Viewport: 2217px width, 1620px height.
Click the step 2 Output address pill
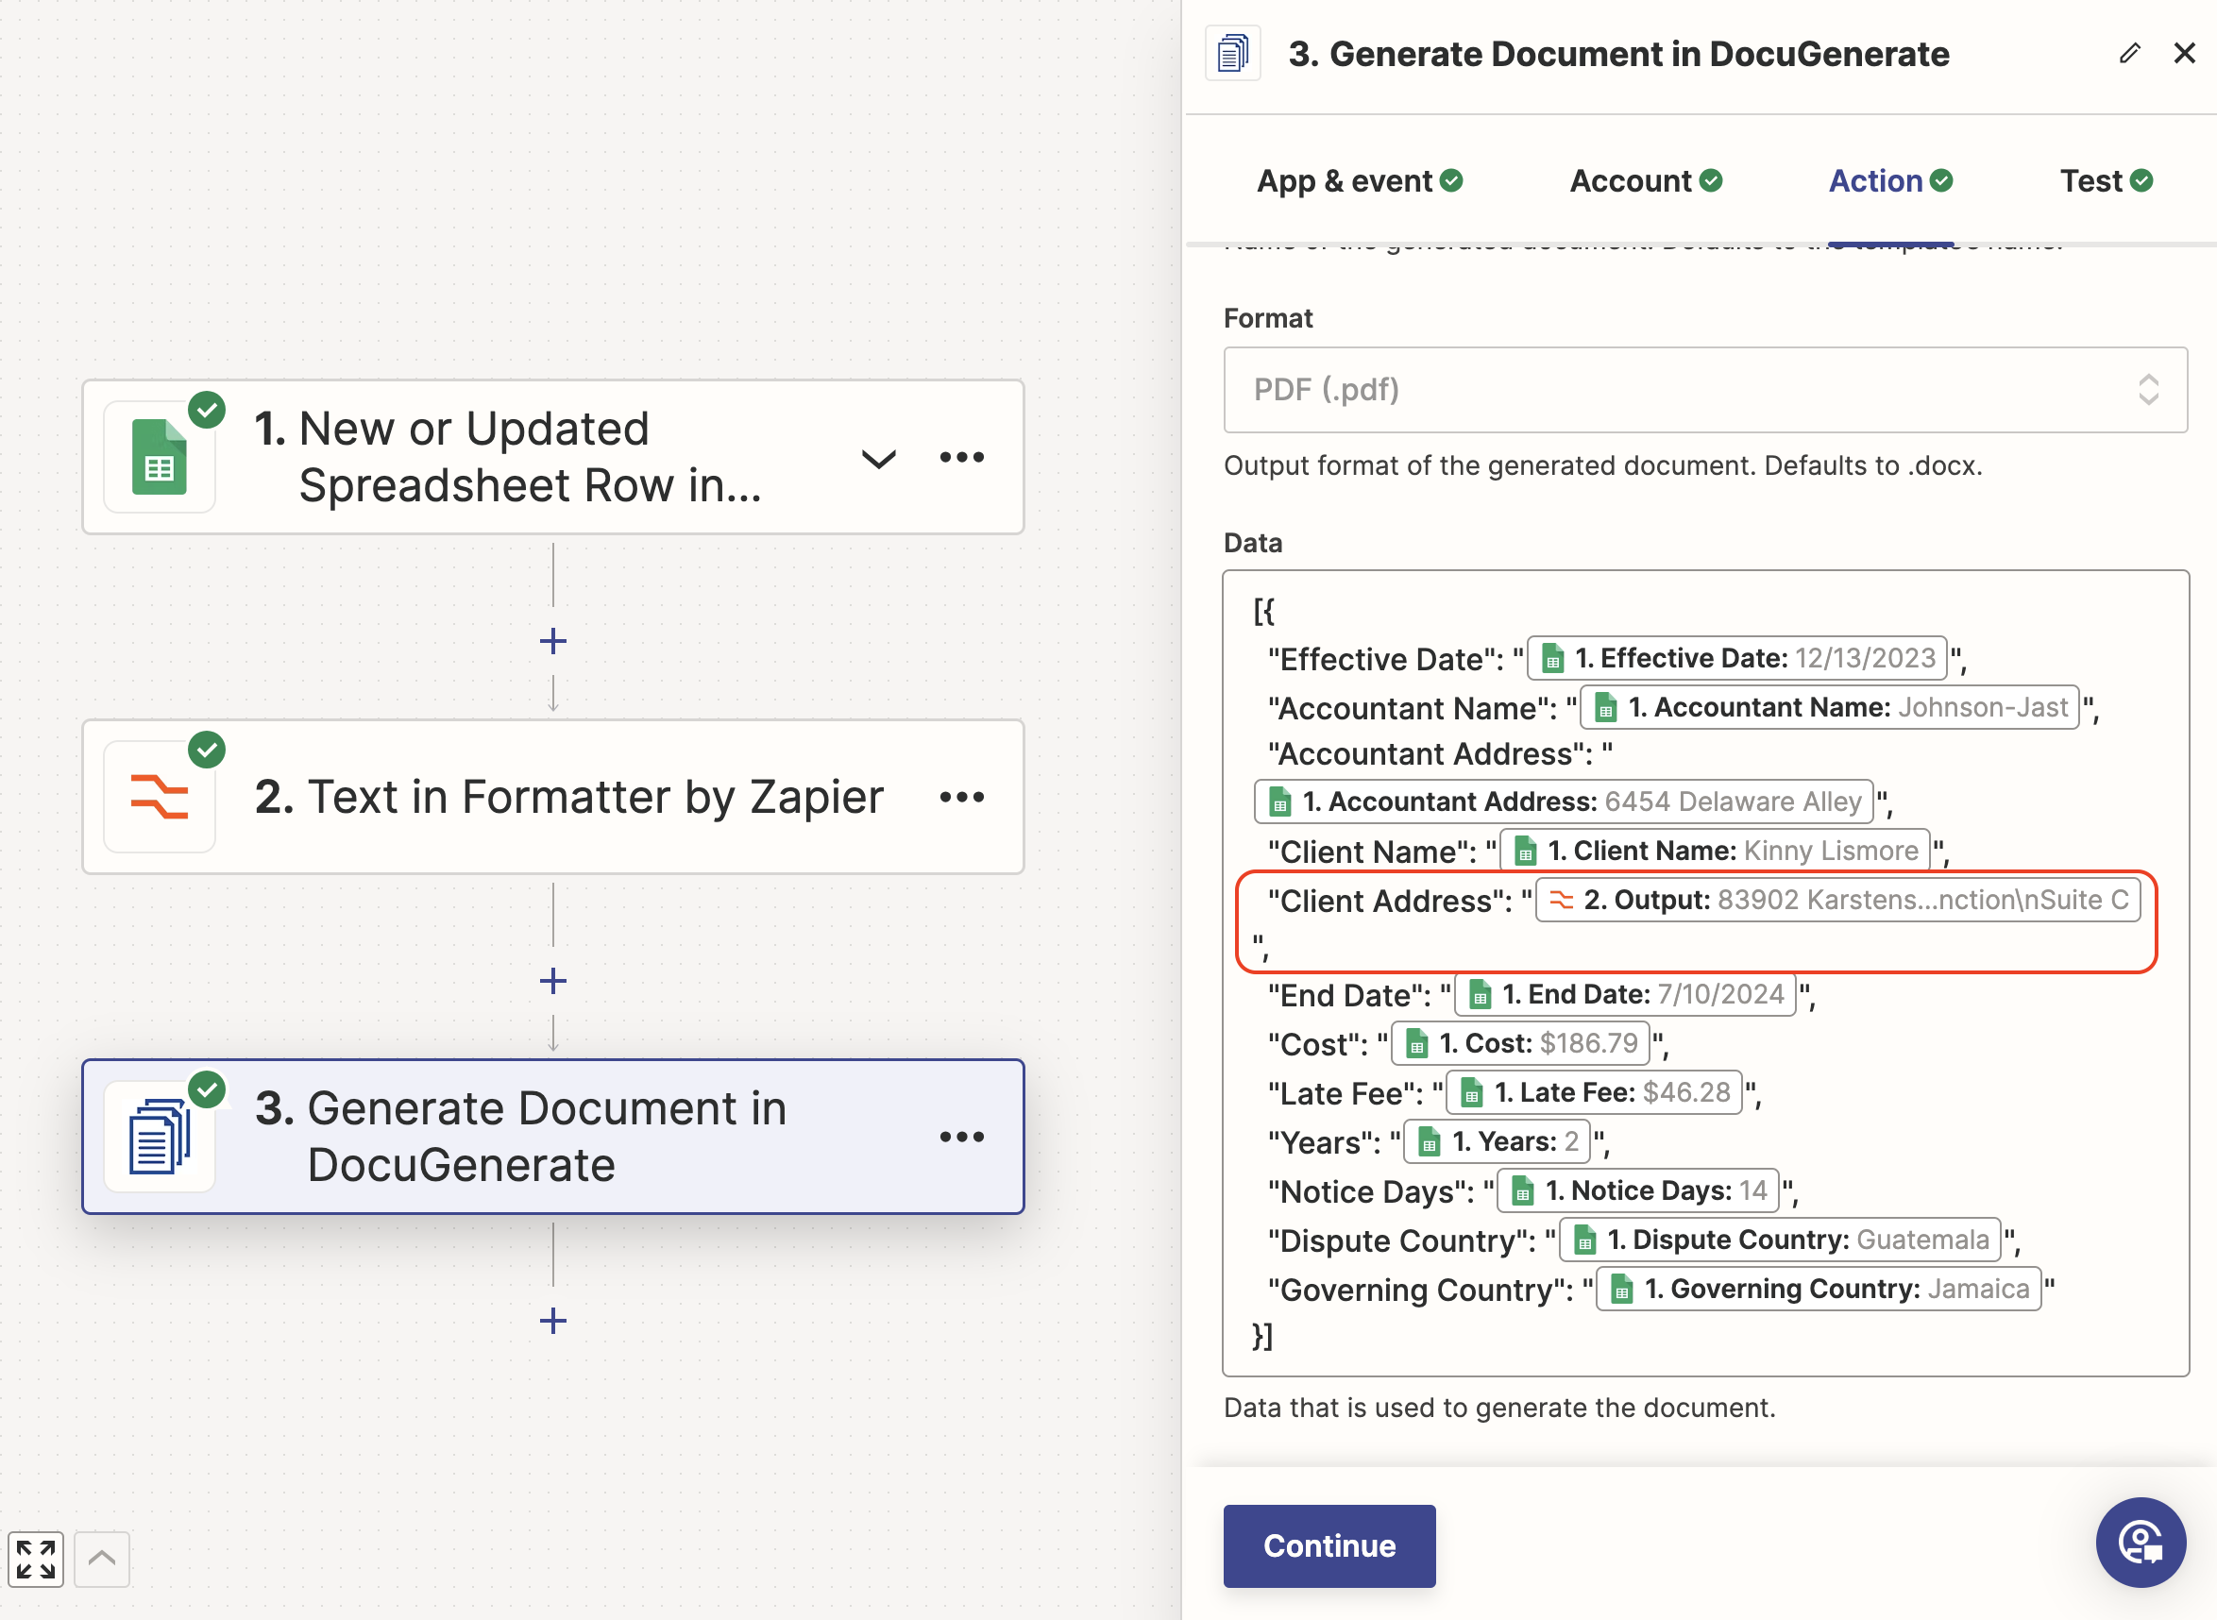(x=1838, y=901)
